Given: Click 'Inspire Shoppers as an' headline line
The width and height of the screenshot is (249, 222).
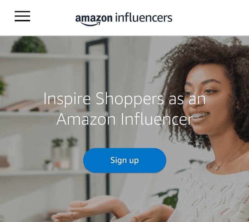Looking at the screenshot, I should (x=124, y=99).
